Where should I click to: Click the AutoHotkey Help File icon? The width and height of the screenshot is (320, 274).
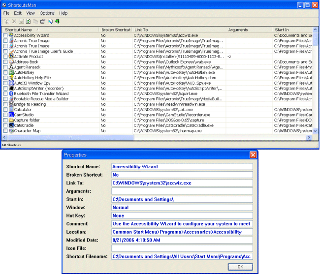pos(11,77)
